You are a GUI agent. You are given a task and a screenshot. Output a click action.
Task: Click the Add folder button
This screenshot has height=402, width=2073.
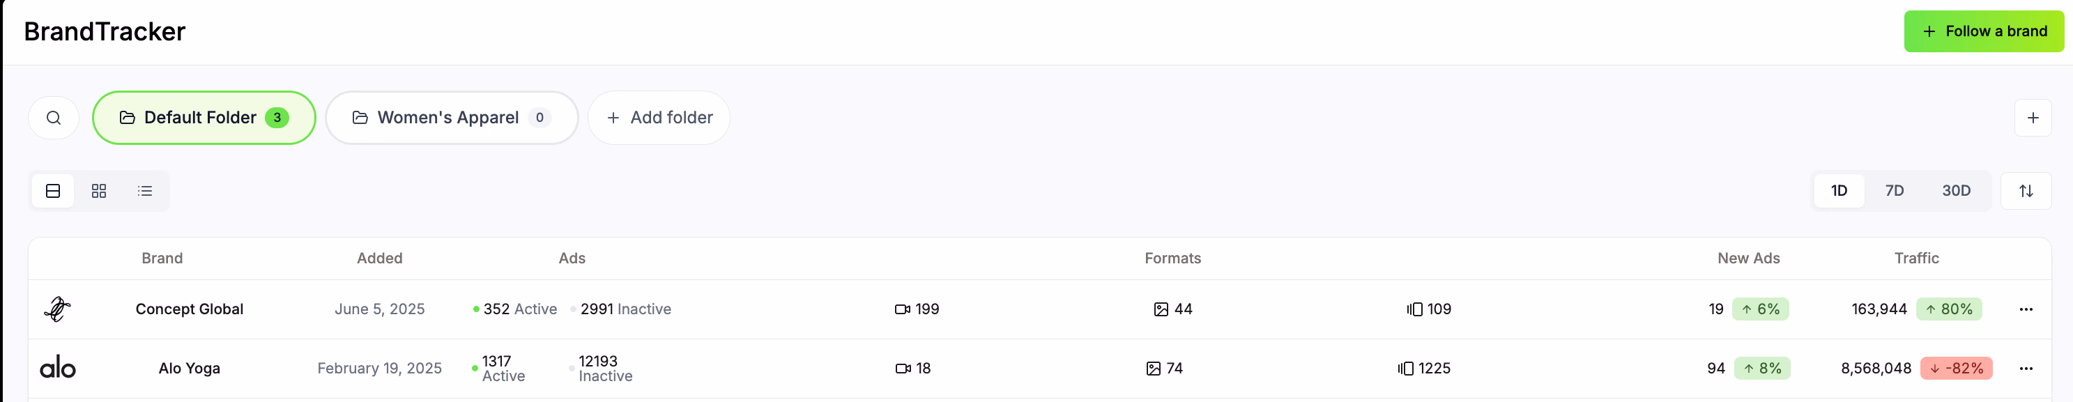pos(658,117)
